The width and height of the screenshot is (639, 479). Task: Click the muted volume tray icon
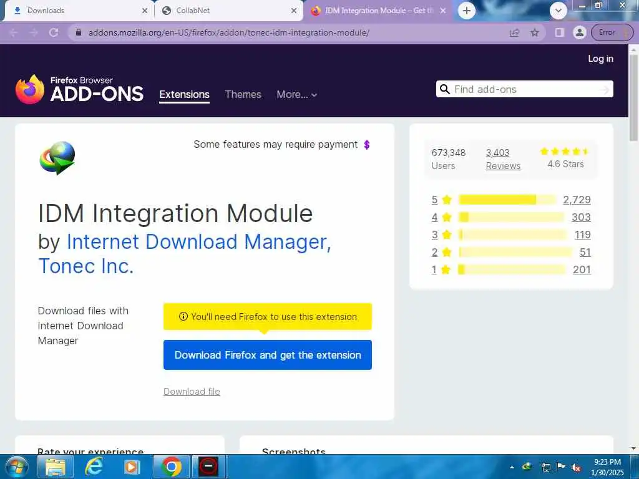click(x=576, y=467)
